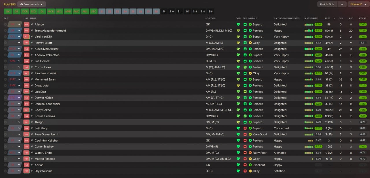Open Ryan Gravenberch's empty position selector
The width and height of the screenshot is (370, 178).
pos(15,135)
